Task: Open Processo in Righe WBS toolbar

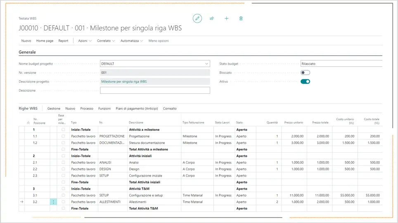Action: coord(87,109)
